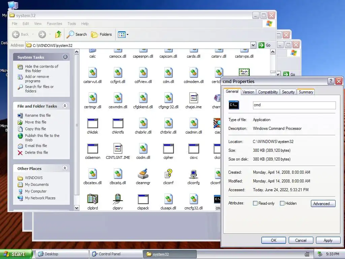
Task: Switch to Desktop taskbar button
Action: [x=62, y=254]
